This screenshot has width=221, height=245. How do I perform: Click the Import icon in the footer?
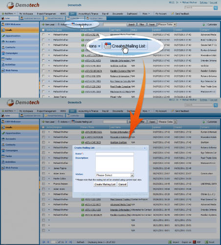click(x=170, y=242)
